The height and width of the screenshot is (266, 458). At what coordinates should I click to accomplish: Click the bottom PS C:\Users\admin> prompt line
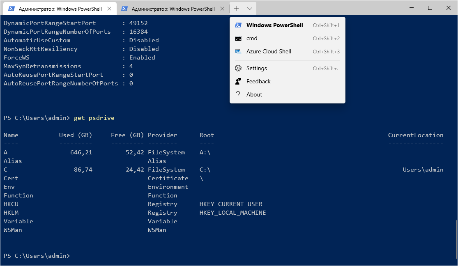[37, 256]
